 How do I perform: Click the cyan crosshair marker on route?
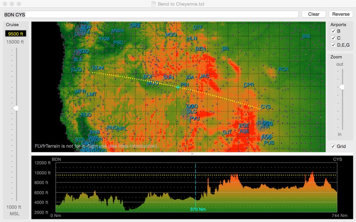click(x=178, y=87)
